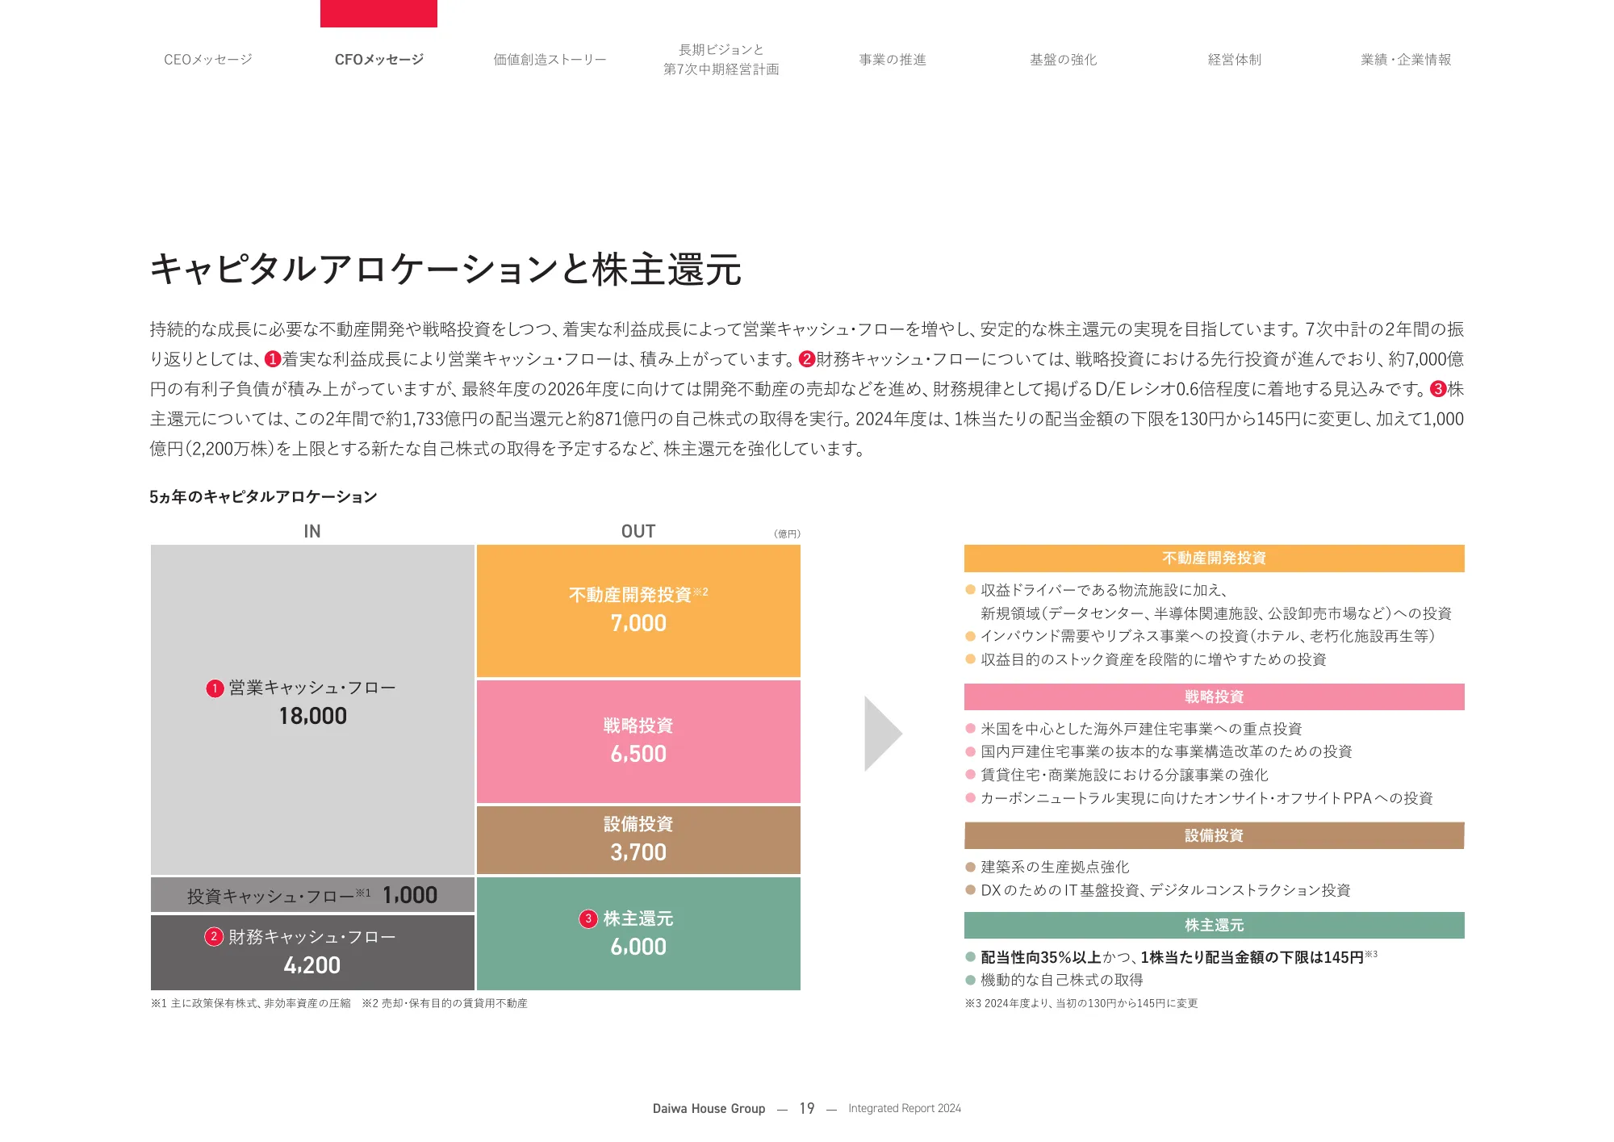Click brown bullet beside DXのためのIT基盤投資
Viewport: 1614px width, 1142px height.
971,890
